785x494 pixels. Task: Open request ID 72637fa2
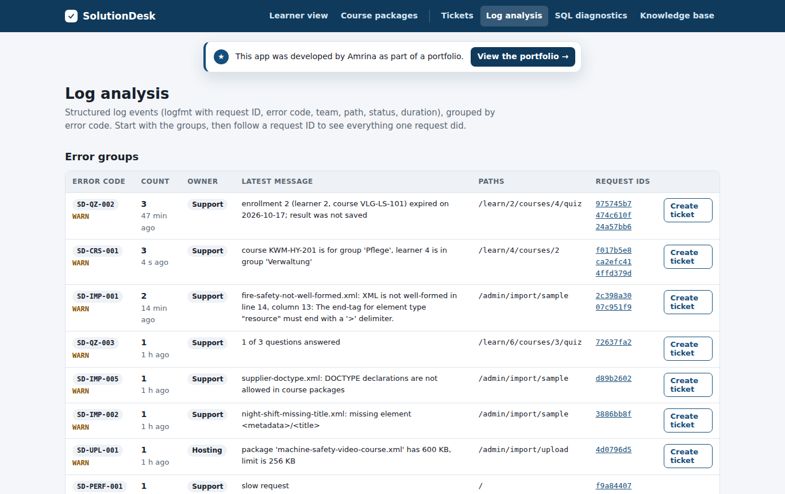[614, 342]
